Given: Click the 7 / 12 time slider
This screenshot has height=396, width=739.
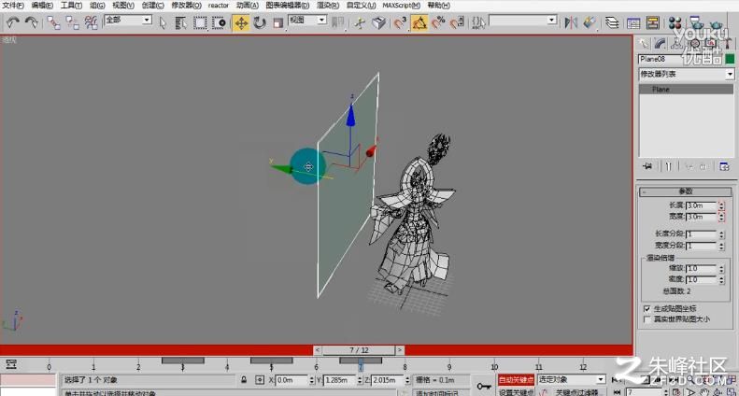Looking at the screenshot, I should (x=359, y=350).
